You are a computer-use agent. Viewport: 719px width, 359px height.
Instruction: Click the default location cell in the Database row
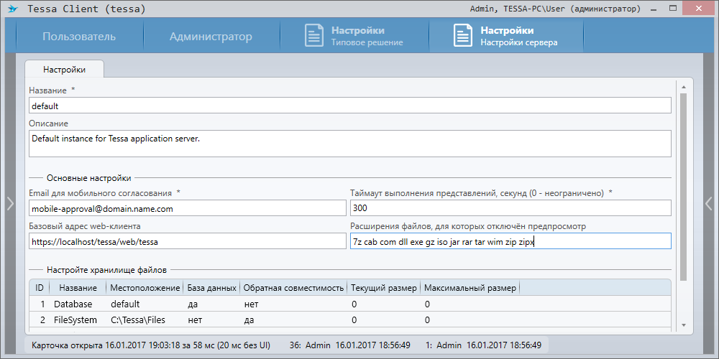125,304
